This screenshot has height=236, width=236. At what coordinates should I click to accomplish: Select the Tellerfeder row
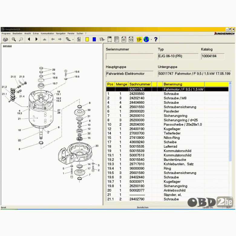[x=167, y=133]
